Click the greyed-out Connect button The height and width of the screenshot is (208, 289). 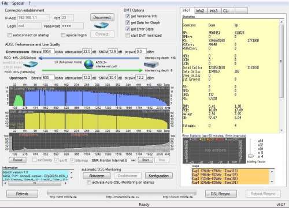tap(102, 34)
